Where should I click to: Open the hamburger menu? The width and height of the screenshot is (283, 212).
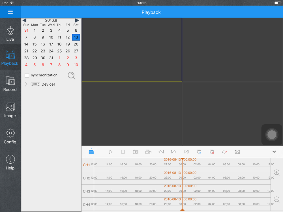pos(10,12)
